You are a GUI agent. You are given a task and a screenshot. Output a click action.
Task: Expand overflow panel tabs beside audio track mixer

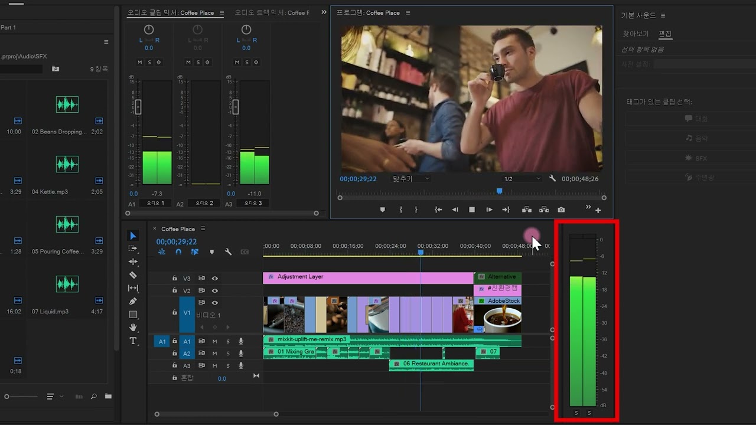324,12
